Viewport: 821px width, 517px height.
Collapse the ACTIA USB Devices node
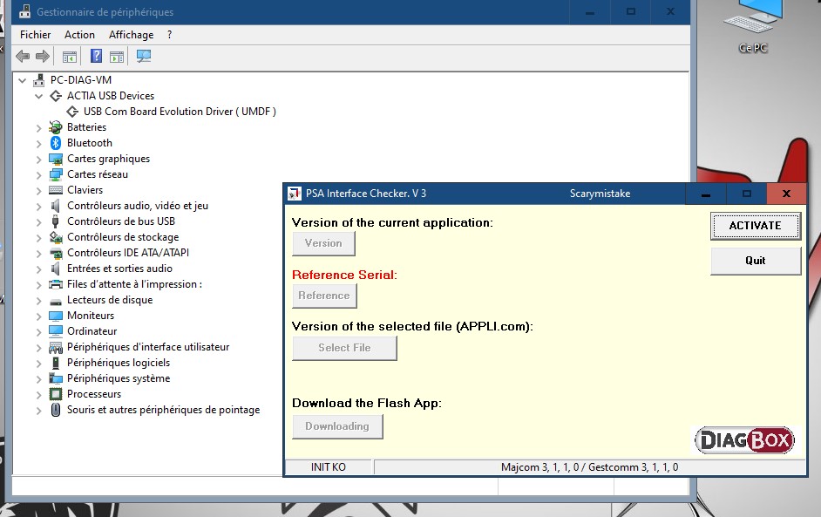(38, 96)
